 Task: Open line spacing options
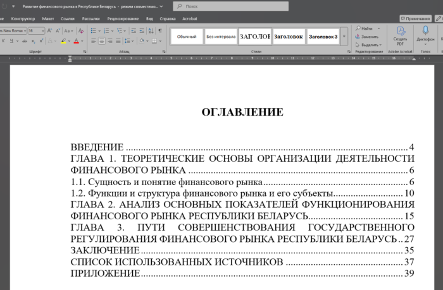pos(129,41)
